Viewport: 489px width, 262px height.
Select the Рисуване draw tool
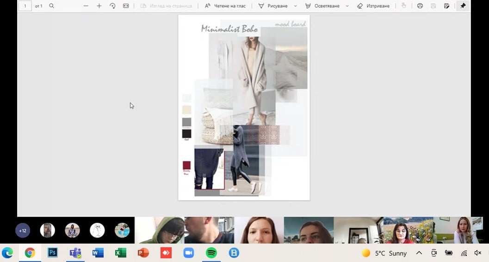pos(273,6)
